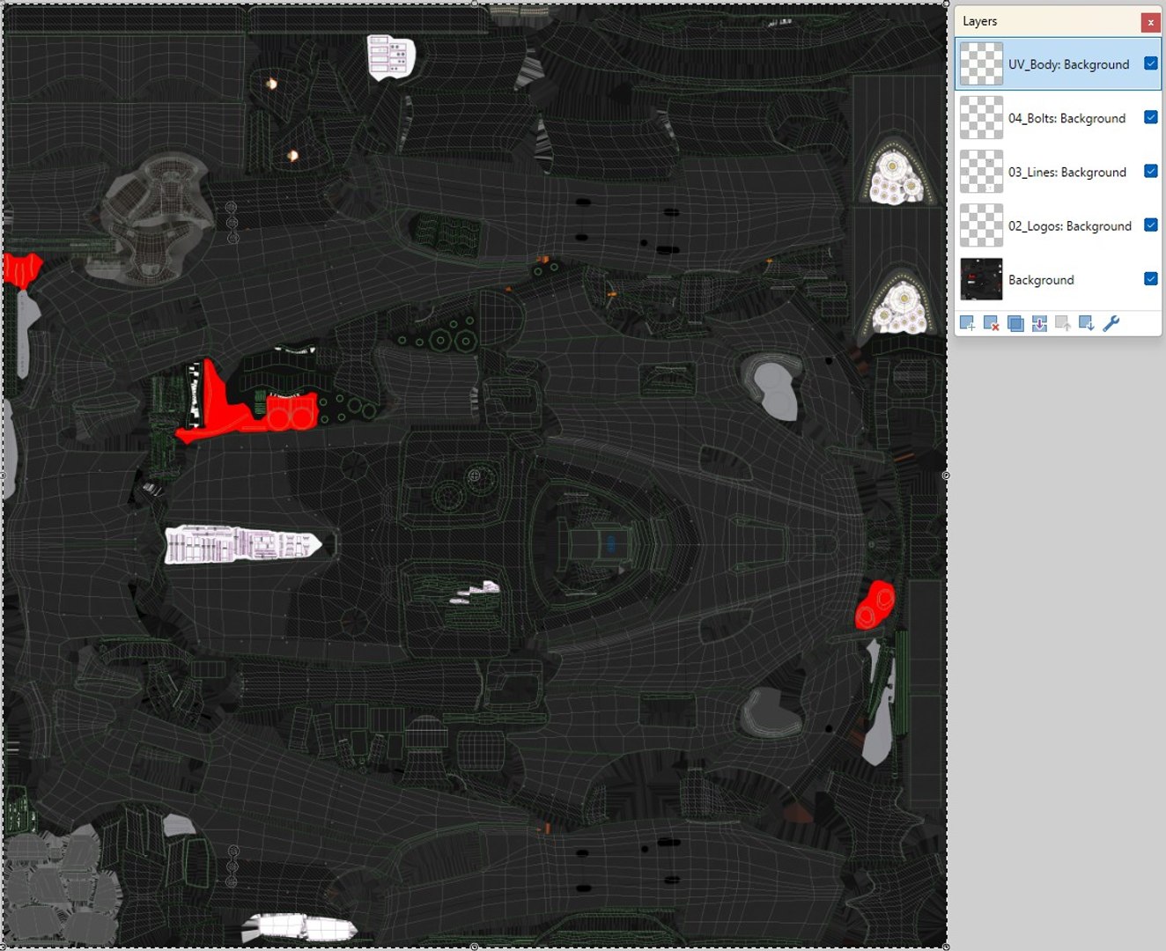
Task: Choose the 02_Logos: Background layer
Action: pyautogui.click(x=1059, y=225)
